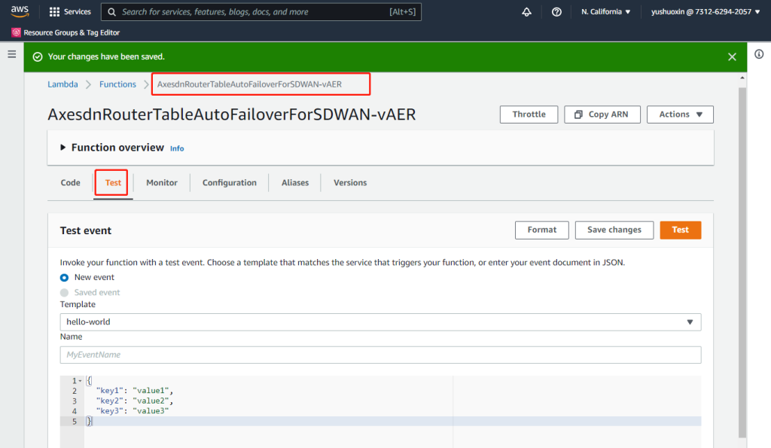Screen dimensions: 771x448
Task: Open the help question mark icon
Action: point(556,12)
